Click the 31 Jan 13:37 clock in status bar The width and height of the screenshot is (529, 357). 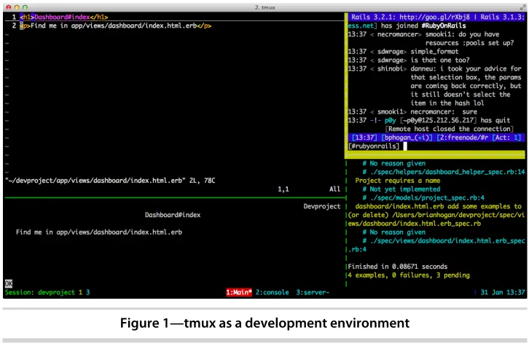(x=503, y=292)
